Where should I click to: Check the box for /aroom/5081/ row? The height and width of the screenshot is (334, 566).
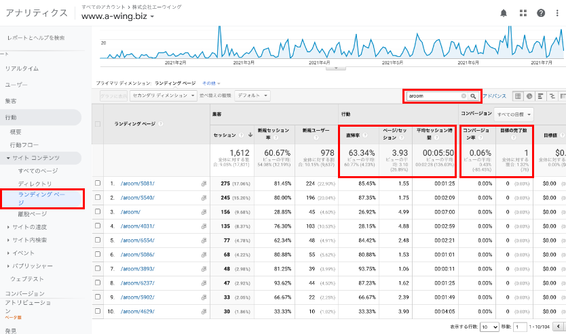point(98,184)
